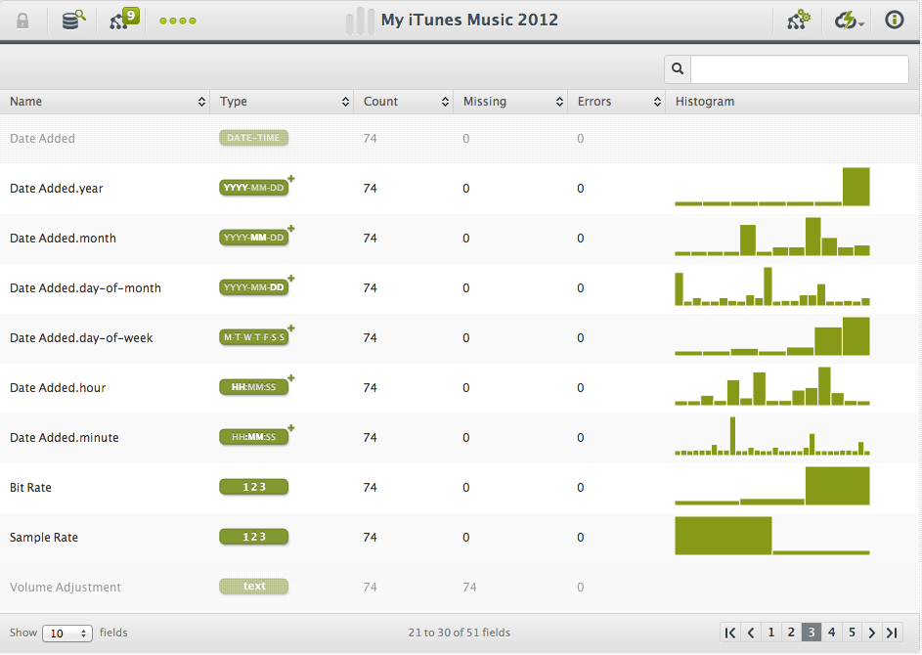Click the lock icon in toolbar
The image size is (922, 655).
[x=22, y=21]
